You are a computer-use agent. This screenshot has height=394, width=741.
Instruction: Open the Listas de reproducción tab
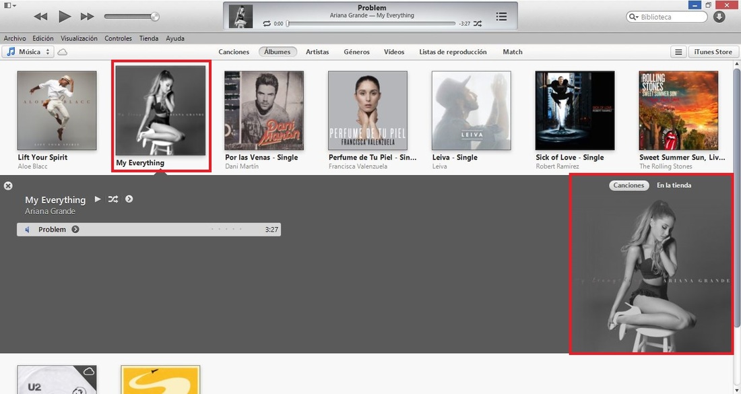tap(453, 52)
